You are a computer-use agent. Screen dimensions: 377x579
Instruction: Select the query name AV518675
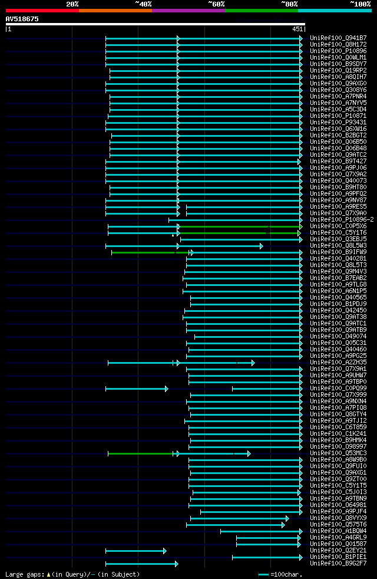[22, 19]
